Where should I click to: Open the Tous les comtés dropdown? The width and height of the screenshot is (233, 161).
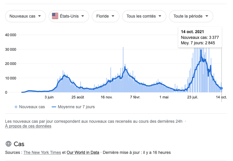click(144, 16)
